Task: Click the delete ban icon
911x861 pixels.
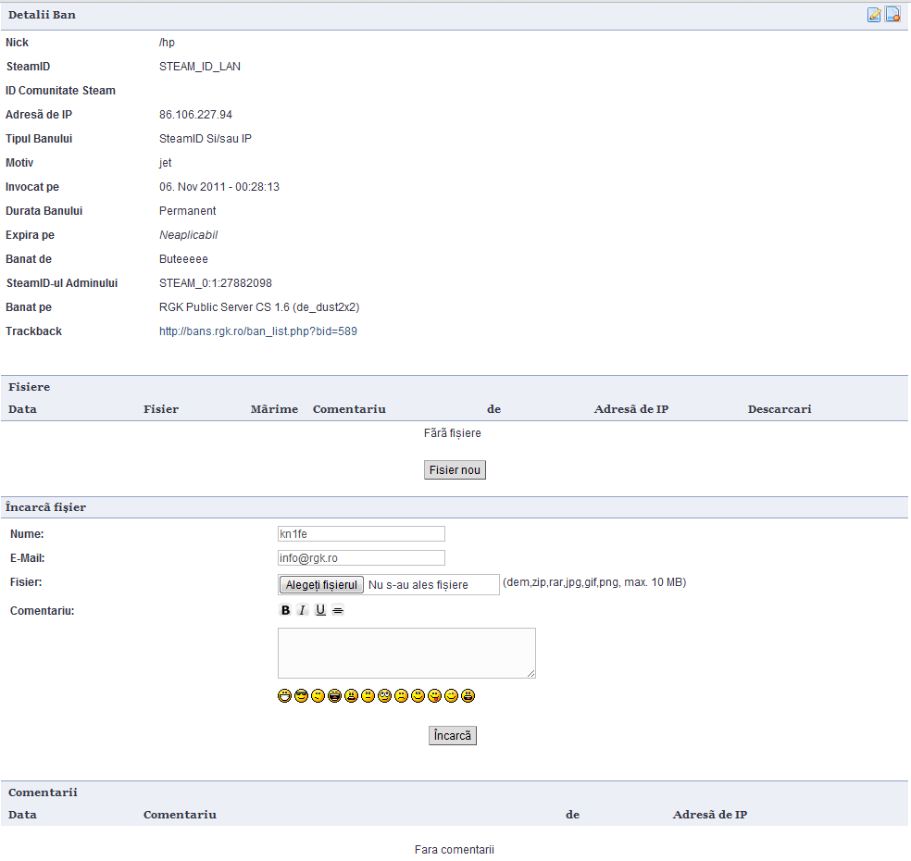Action: coord(892,15)
